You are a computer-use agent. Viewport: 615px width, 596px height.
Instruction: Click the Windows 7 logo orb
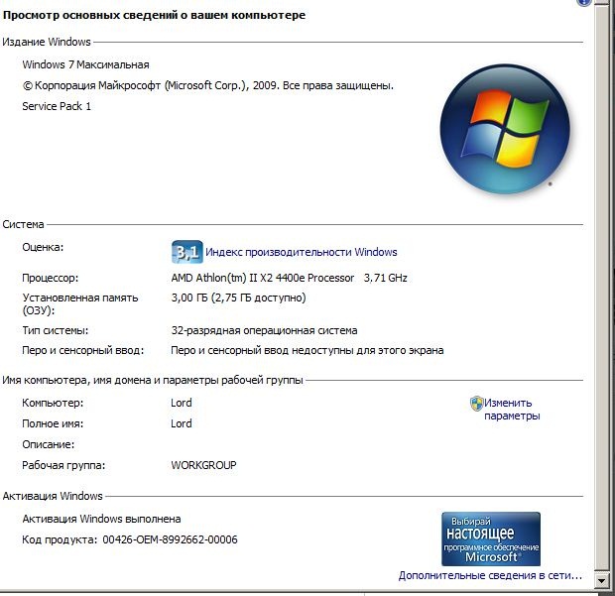[x=505, y=129]
